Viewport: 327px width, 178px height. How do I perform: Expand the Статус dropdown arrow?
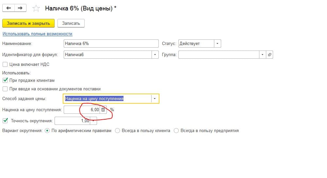coord(217,44)
